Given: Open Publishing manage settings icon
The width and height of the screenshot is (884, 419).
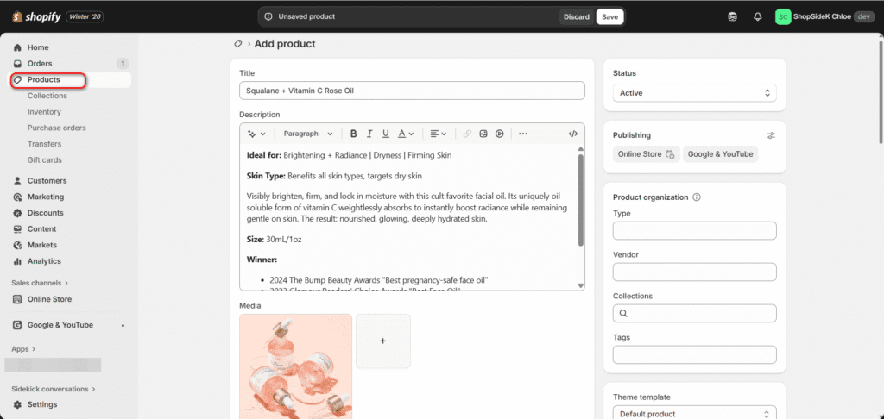Looking at the screenshot, I should (771, 135).
